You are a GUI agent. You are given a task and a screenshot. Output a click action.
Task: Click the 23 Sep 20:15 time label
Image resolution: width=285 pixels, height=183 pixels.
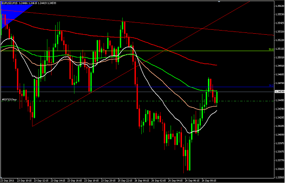[108, 181]
